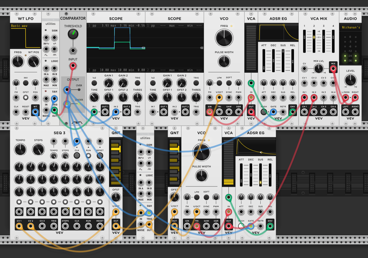Click the CV 1 output jack on SEQ 3

pyautogui.click(x=19, y=226)
